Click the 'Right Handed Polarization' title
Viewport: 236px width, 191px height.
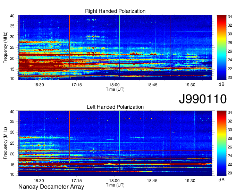(x=115, y=11)
